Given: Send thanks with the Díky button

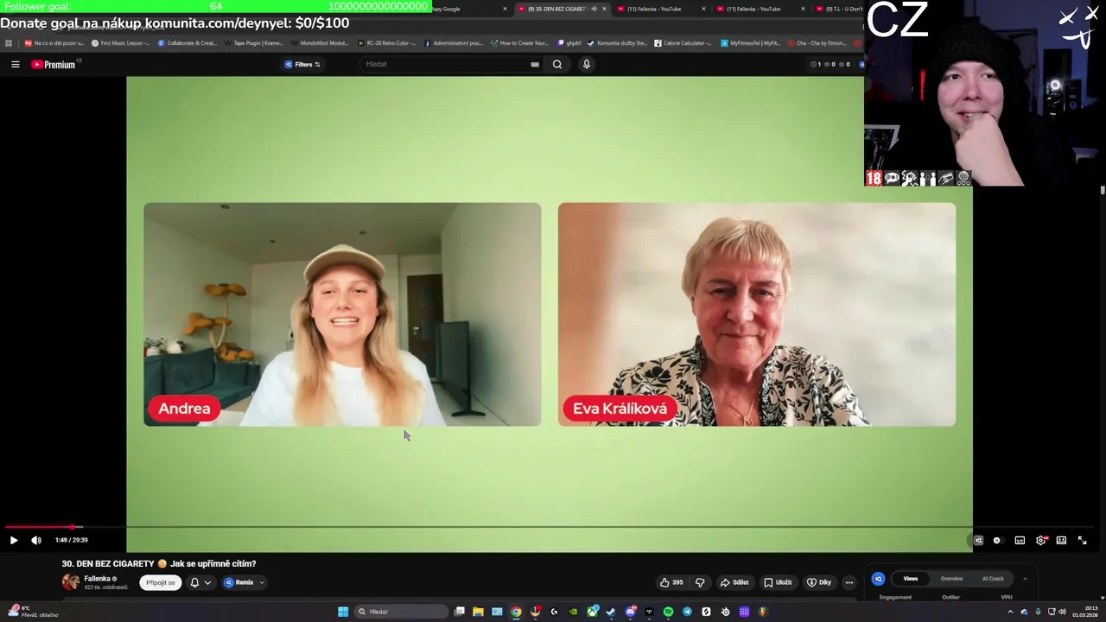Looking at the screenshot, I should [x=819, y=582].
